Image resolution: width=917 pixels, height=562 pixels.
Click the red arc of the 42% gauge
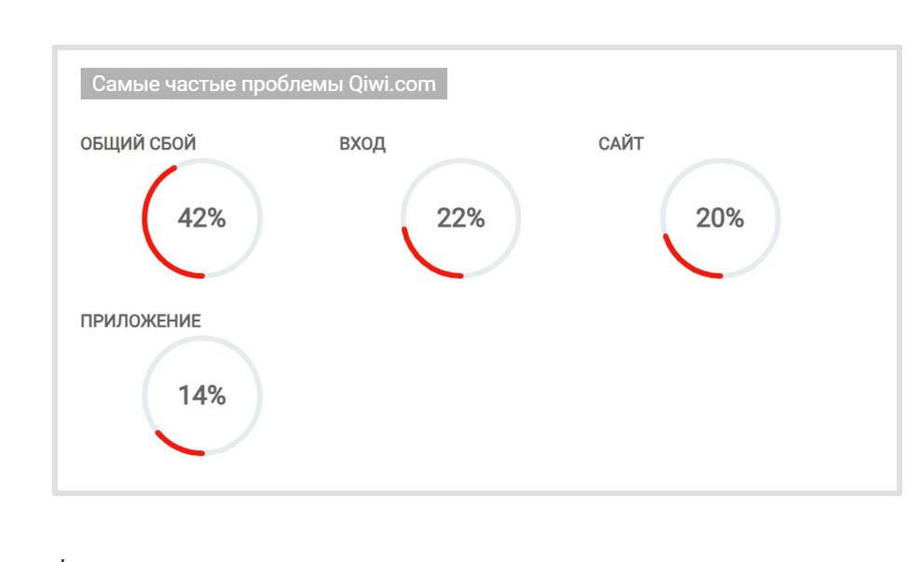pos(145,219)
